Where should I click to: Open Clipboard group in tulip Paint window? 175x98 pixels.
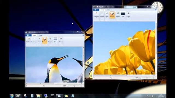[x=97, y=15]
